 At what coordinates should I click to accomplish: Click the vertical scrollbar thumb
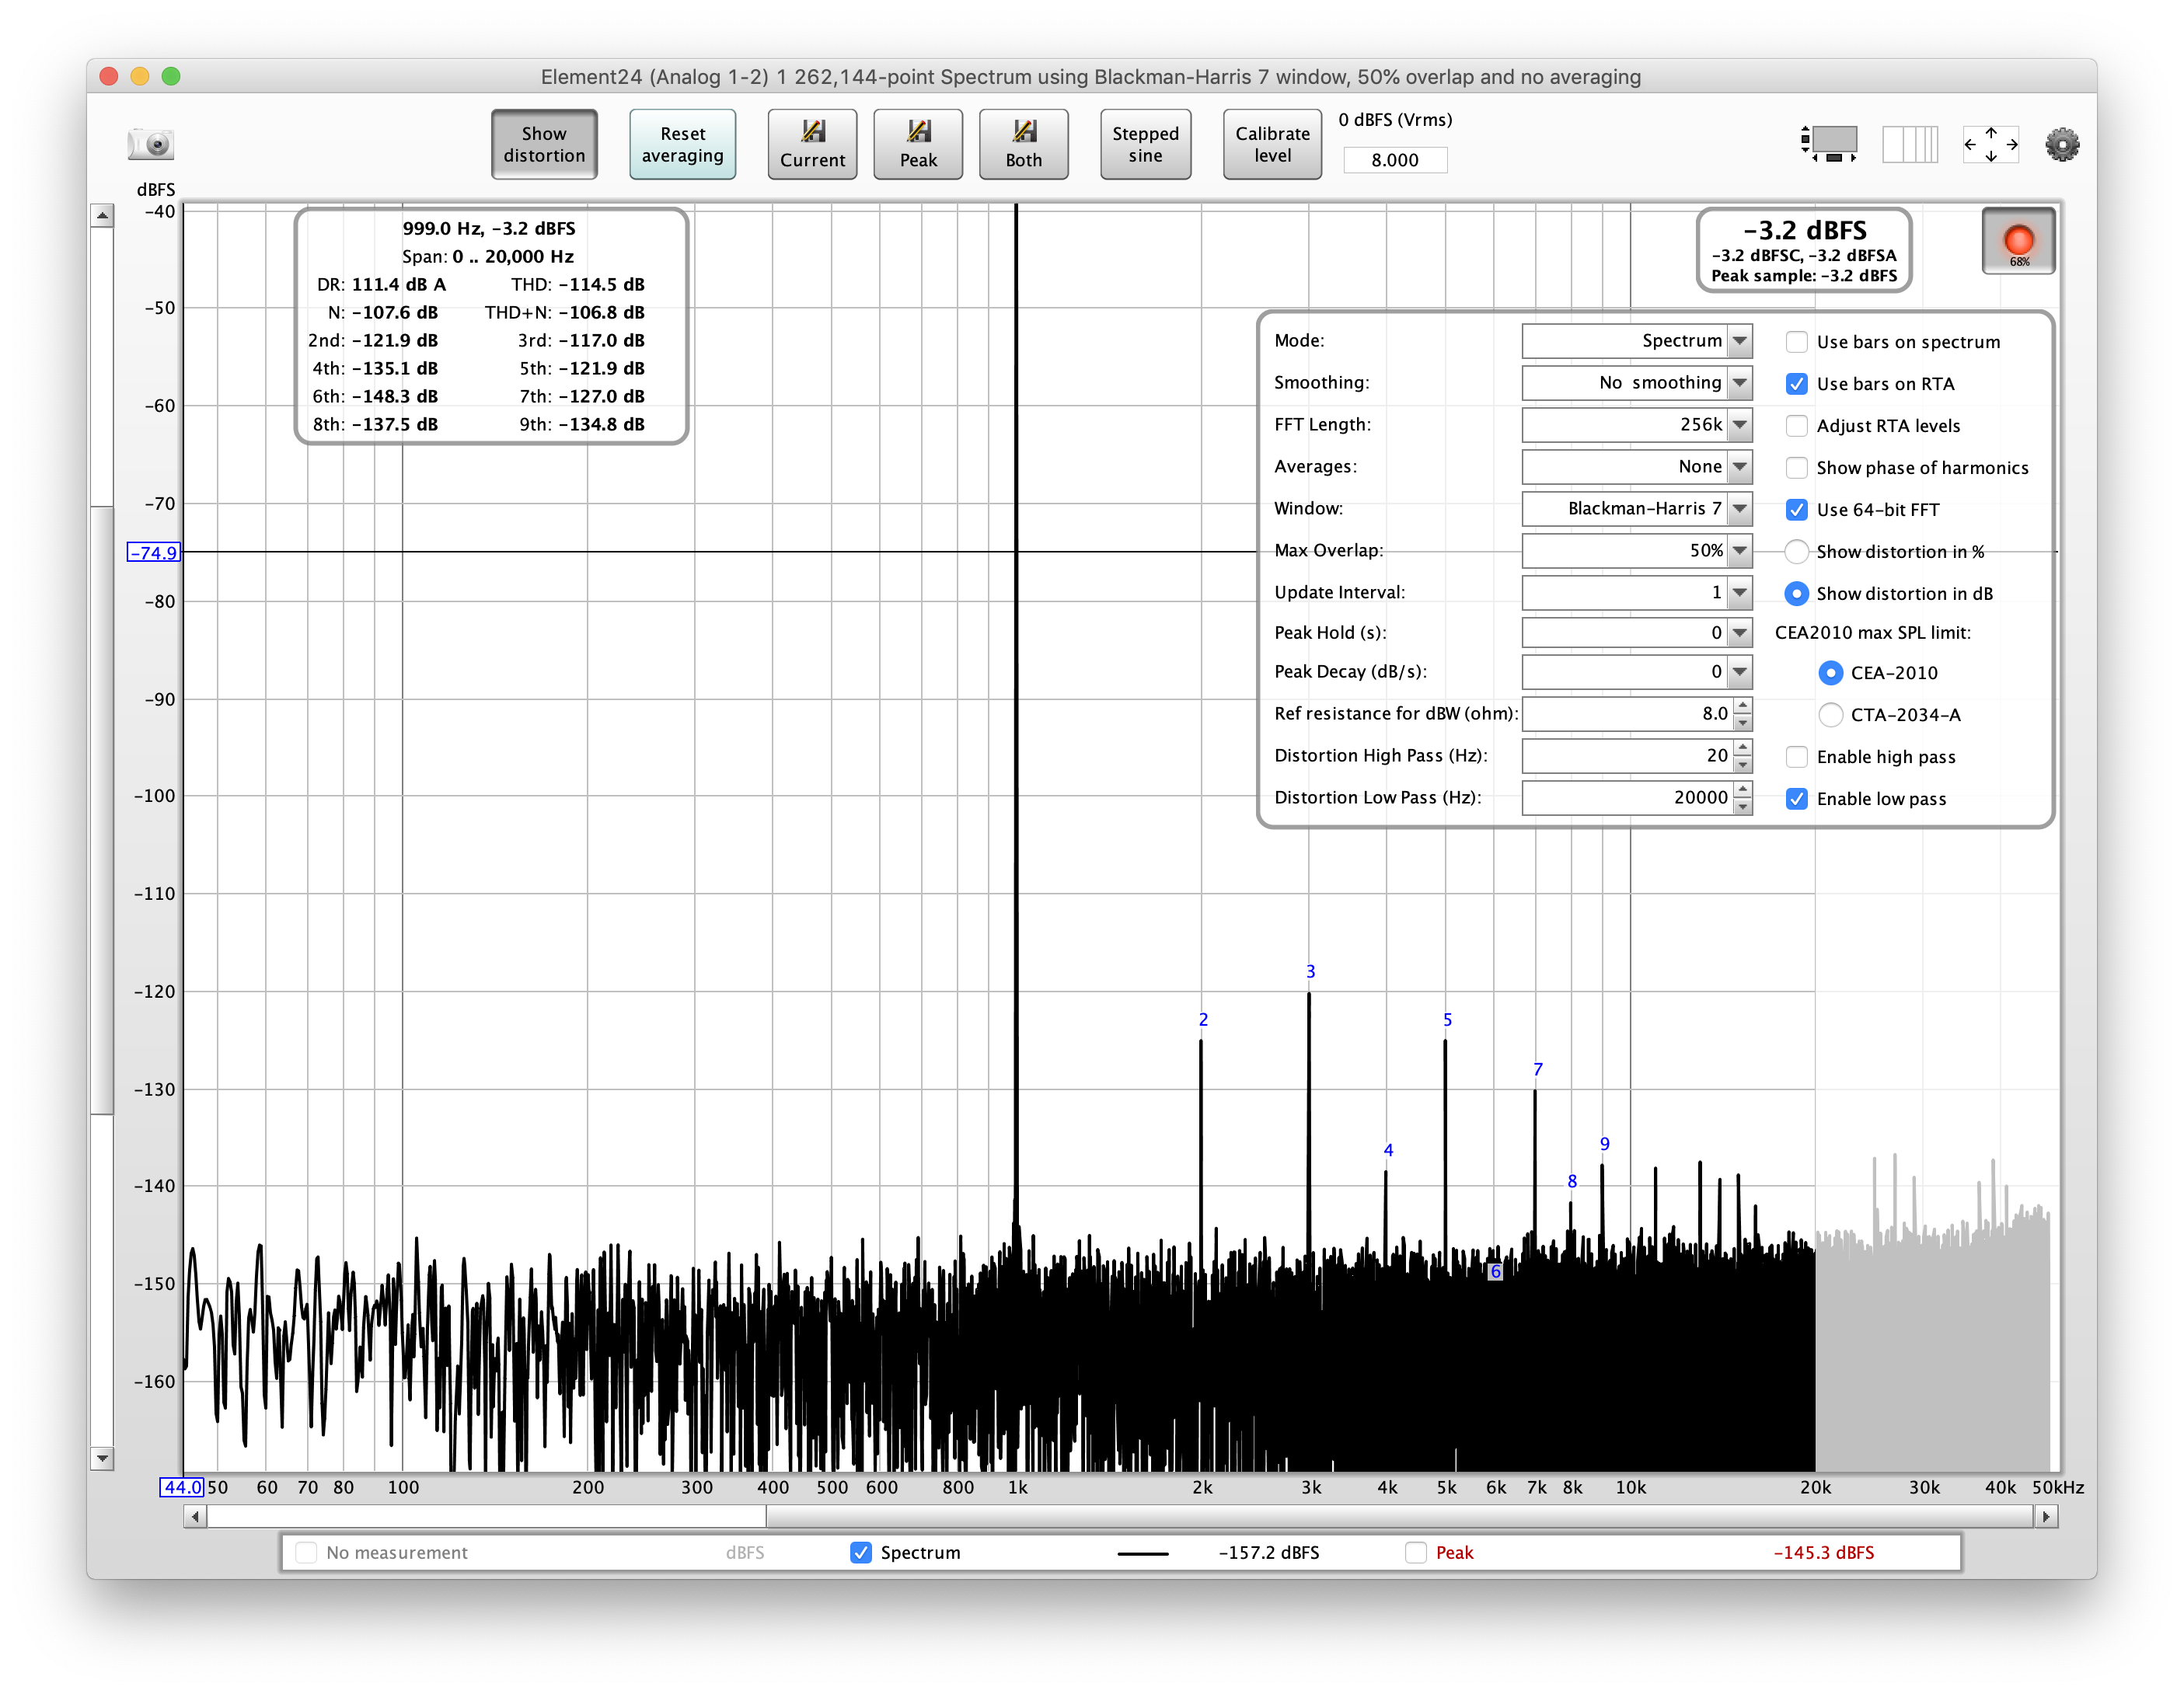coord(102,810)
